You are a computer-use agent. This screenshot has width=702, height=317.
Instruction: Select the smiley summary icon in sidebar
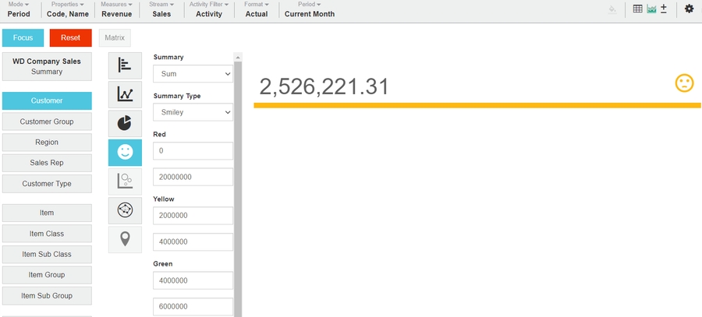pyautogui.click(x=125, y=152)
